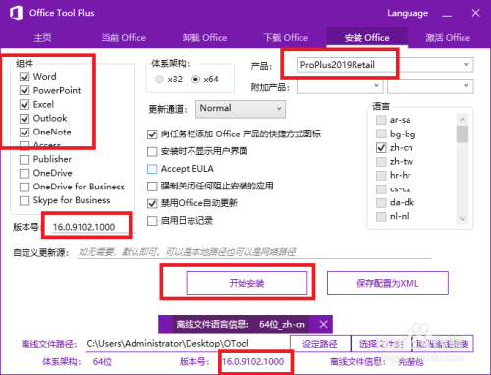Toggle the Outlook checkbox
The width and height of the screenshot is (491, 375).
25,118
